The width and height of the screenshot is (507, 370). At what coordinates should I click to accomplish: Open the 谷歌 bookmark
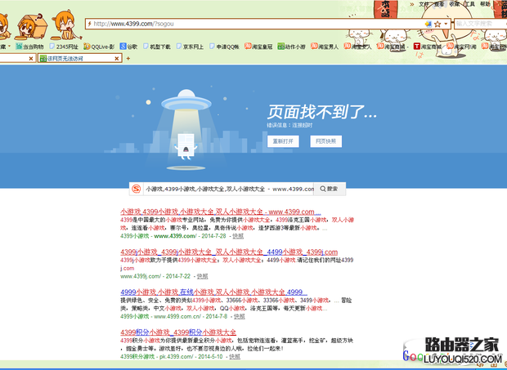128,47
